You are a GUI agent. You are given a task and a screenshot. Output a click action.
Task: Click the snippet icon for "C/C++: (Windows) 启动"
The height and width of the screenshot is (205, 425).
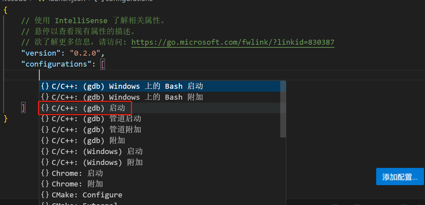[x=45, y=151]
